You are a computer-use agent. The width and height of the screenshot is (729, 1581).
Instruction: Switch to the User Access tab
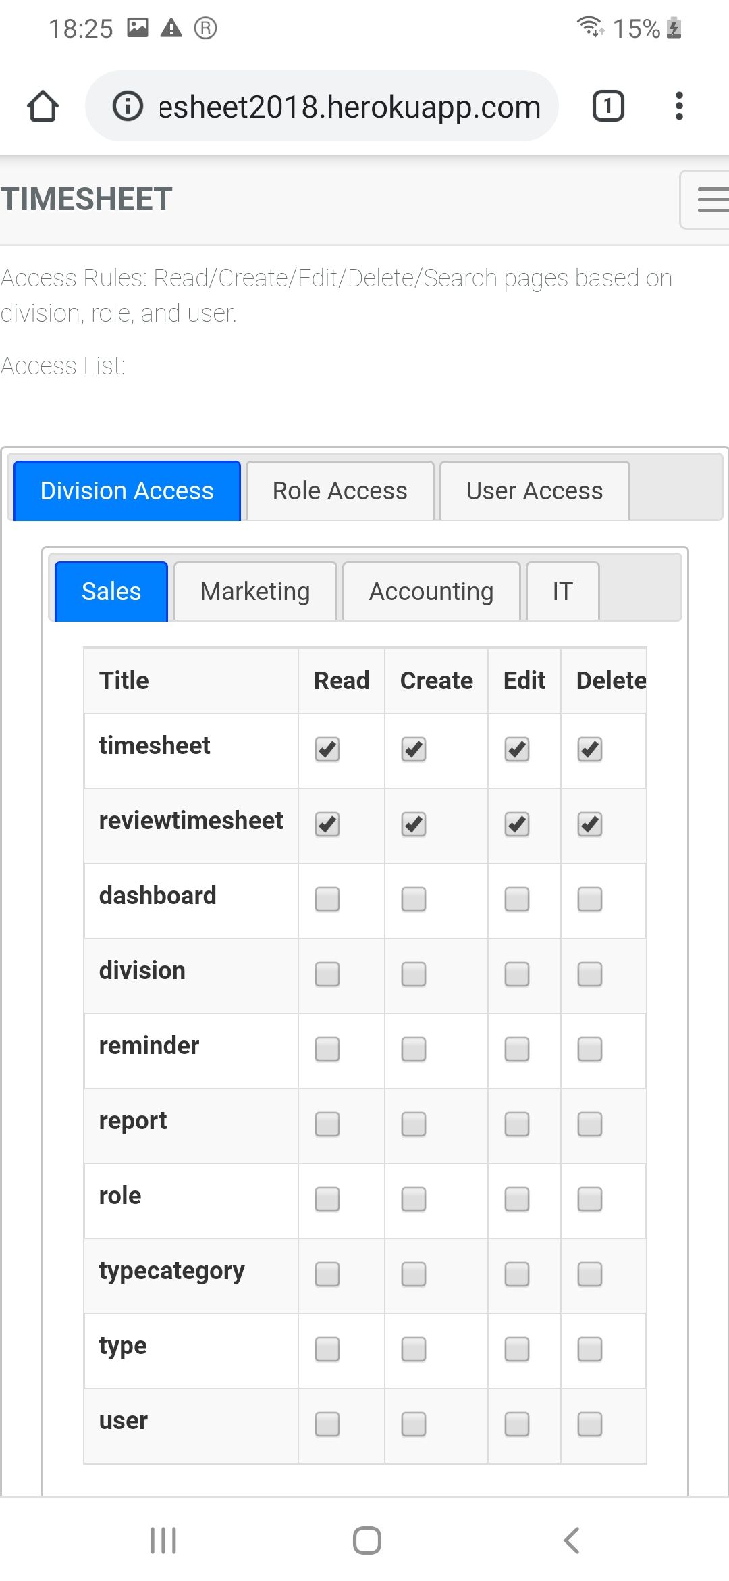(x=535, y=491)
